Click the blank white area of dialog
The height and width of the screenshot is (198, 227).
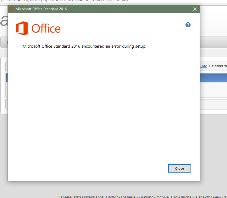tap(104, 110)
